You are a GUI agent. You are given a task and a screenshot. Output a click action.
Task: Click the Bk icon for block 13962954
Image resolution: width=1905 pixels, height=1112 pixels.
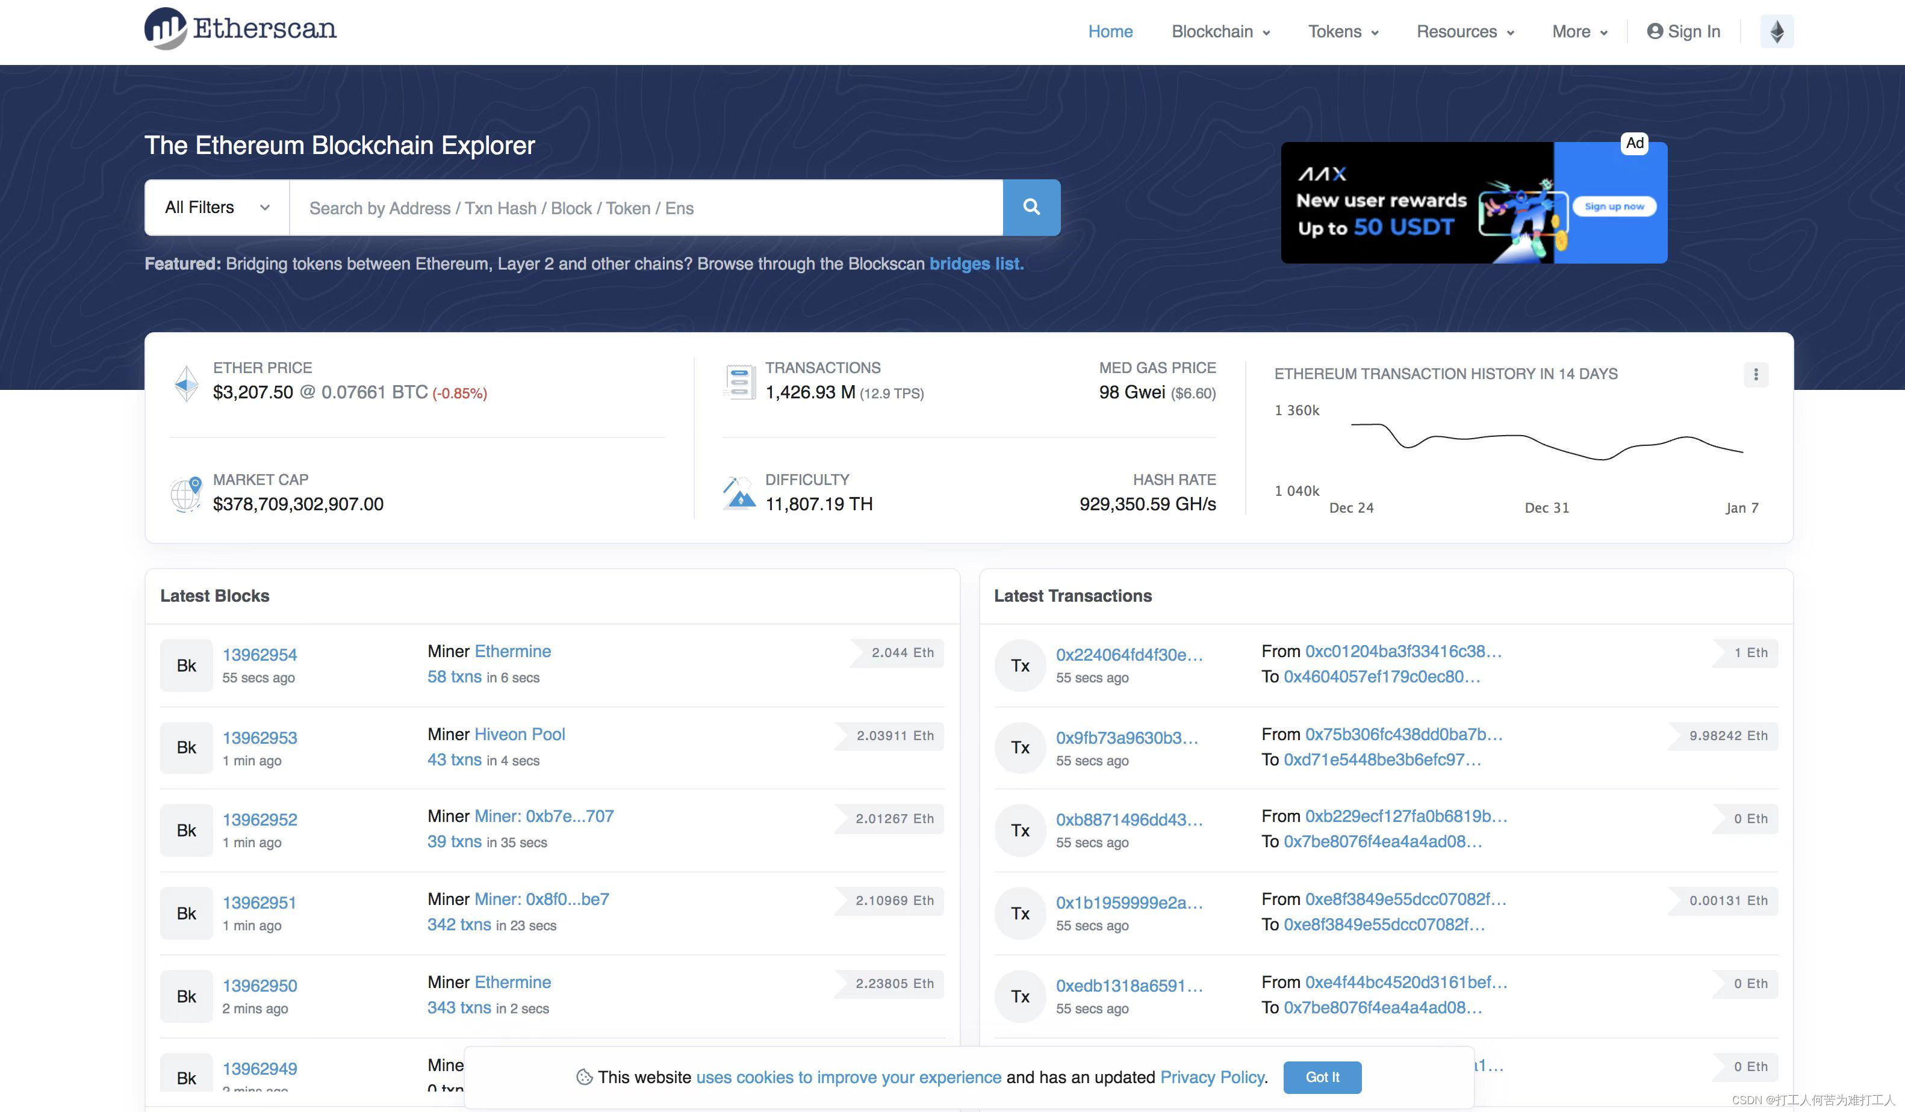(x=186, y=666)
